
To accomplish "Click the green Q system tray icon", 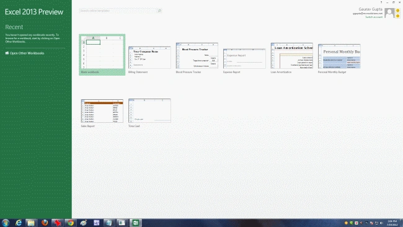I will 351,223.
